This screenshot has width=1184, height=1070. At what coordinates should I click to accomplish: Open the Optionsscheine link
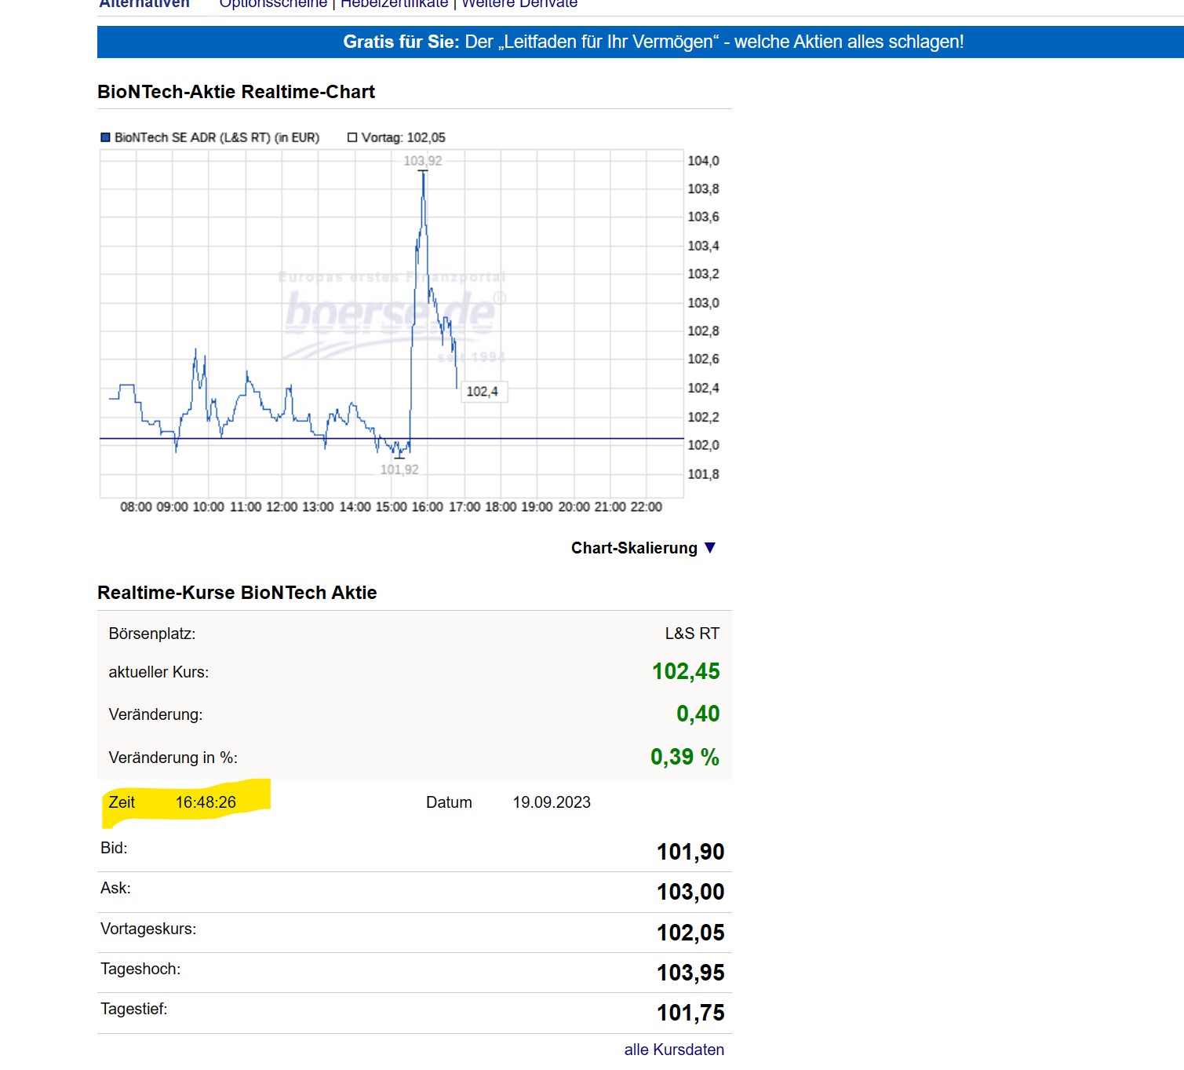click(x=273, y=4)
